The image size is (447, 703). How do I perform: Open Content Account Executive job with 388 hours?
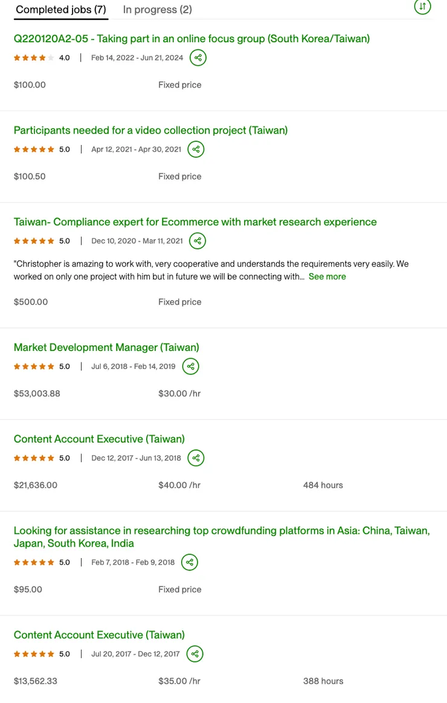pyautogui.click(x=99, y=635)
